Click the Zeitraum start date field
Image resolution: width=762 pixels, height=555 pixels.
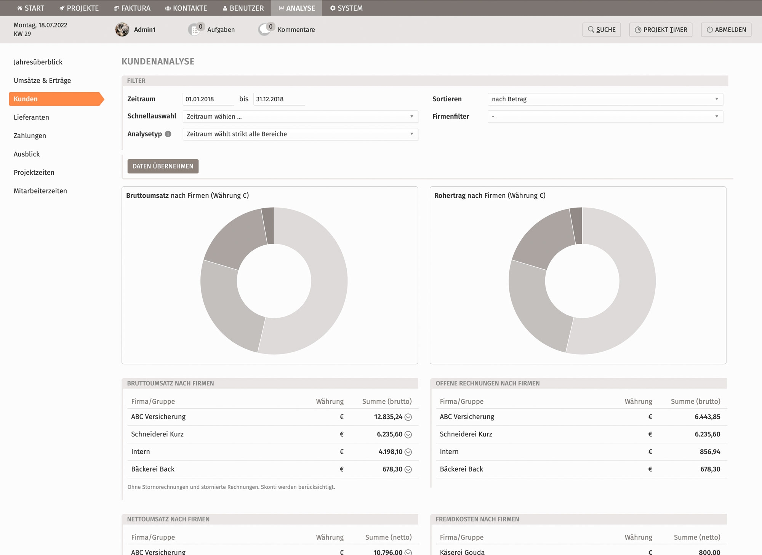[x=208, y=99]
